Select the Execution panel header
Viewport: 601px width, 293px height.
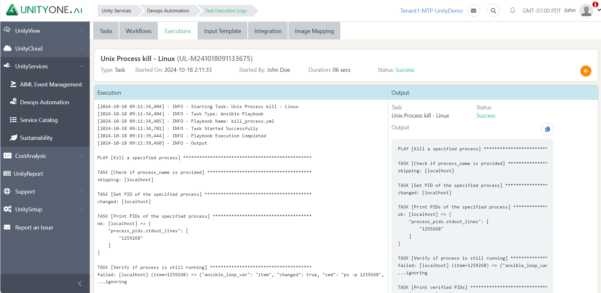click(241, 92)
